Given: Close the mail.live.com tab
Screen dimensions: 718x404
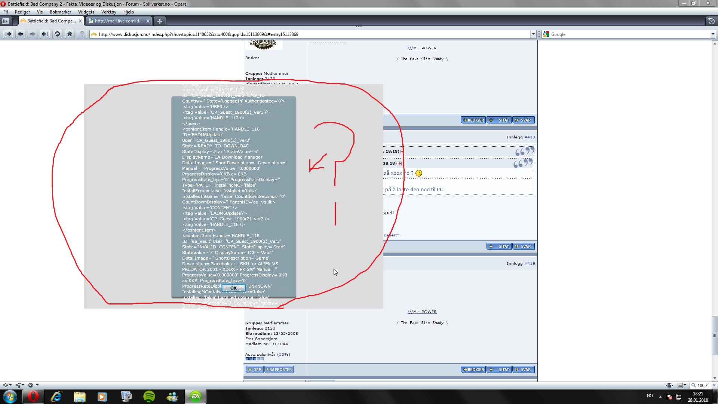Looking at the screenshot, I should coord(148,21).
